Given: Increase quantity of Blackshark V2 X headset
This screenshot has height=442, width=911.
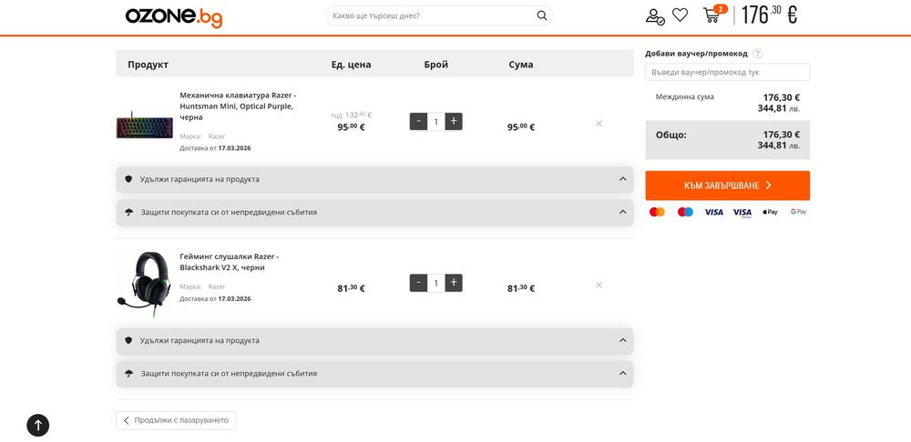Looking at the screenshot, I should pos(454,283).
